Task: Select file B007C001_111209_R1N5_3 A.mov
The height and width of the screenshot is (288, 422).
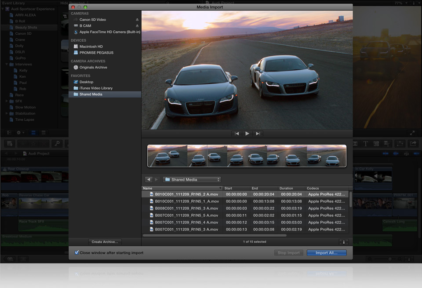Action: [245, 229]
